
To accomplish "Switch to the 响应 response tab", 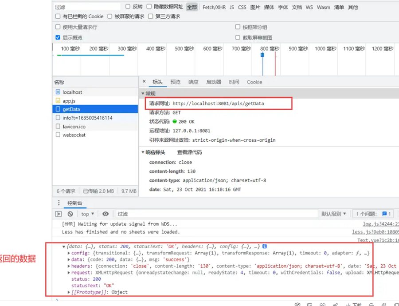I will coord(193,82).
